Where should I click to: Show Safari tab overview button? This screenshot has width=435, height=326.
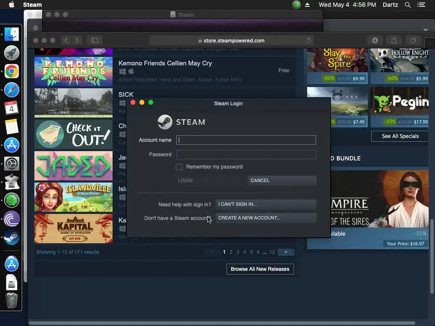point(413,40)
